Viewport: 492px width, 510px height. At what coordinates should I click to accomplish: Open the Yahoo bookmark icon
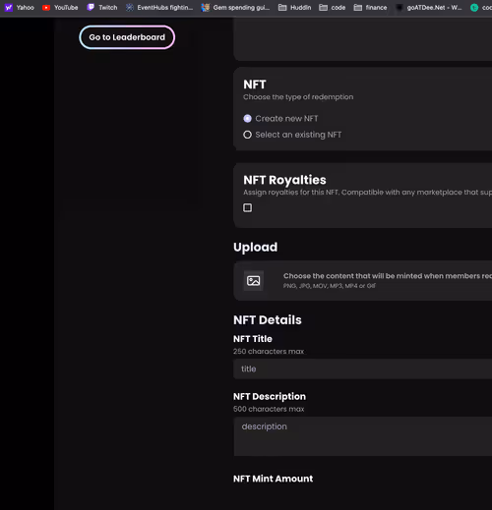pyautogui.click(x=9, y=8)
